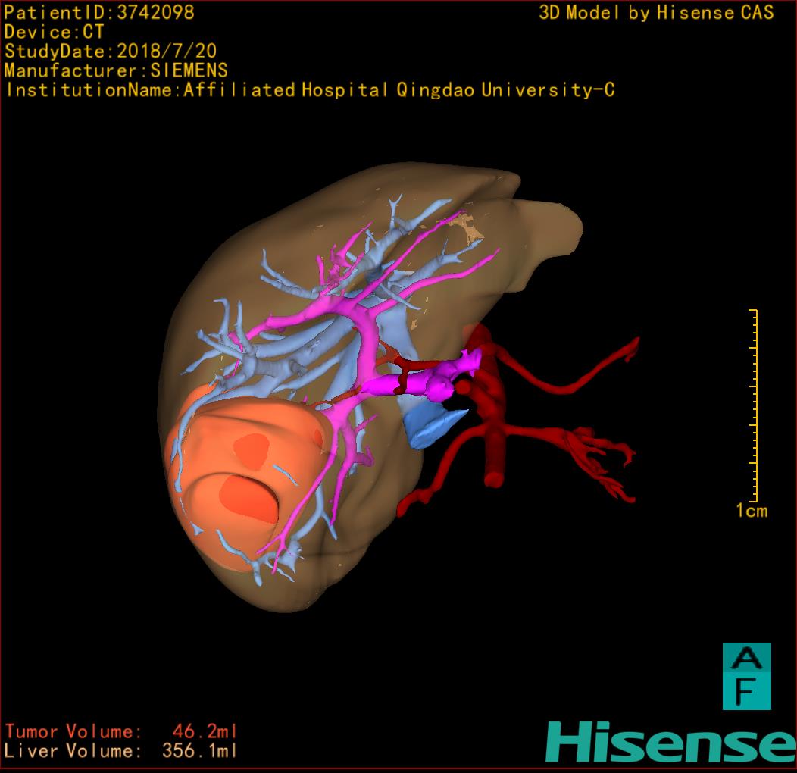Click the 1cm scale label
Image resolution: width=797 pixels, height=773 pixels.
click(x=752, y=510)
